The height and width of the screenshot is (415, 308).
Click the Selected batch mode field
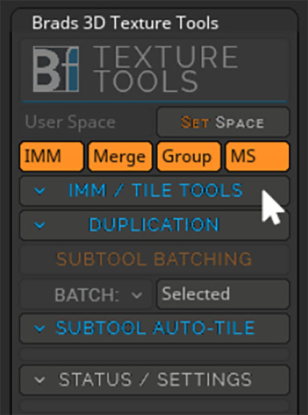coord(223,294)
